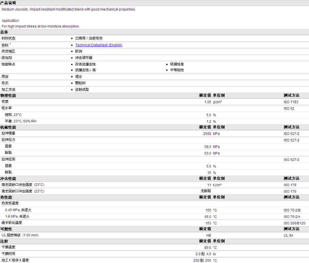Select the Application: text line
The image size is (309, 263).
click(x=11, y=21)
